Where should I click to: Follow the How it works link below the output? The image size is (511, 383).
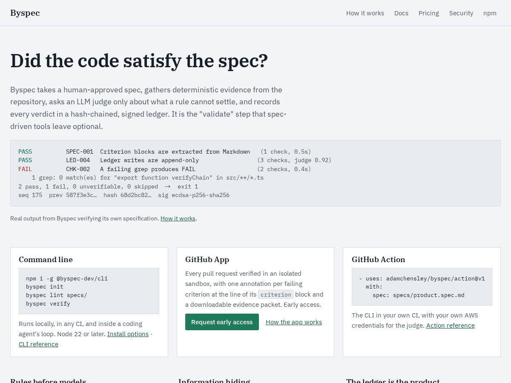point(178,218)
